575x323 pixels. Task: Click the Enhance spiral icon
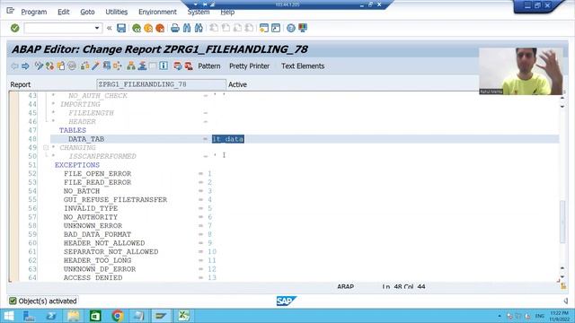[72, 65]
